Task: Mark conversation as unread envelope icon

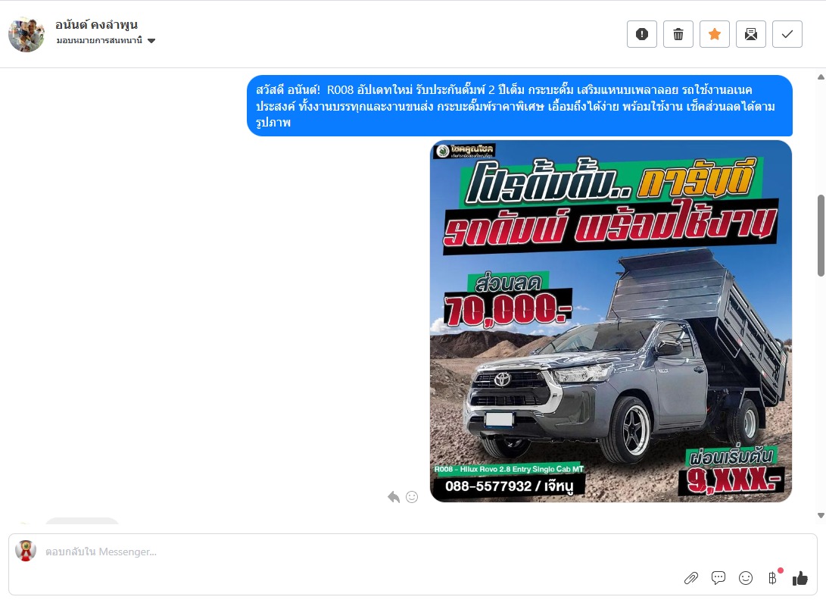Action: point(751,34)
